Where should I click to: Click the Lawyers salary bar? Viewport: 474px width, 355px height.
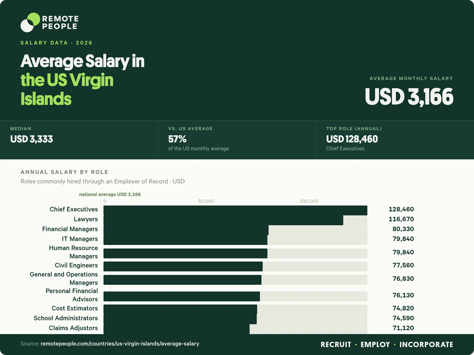[x=223, y=220]
